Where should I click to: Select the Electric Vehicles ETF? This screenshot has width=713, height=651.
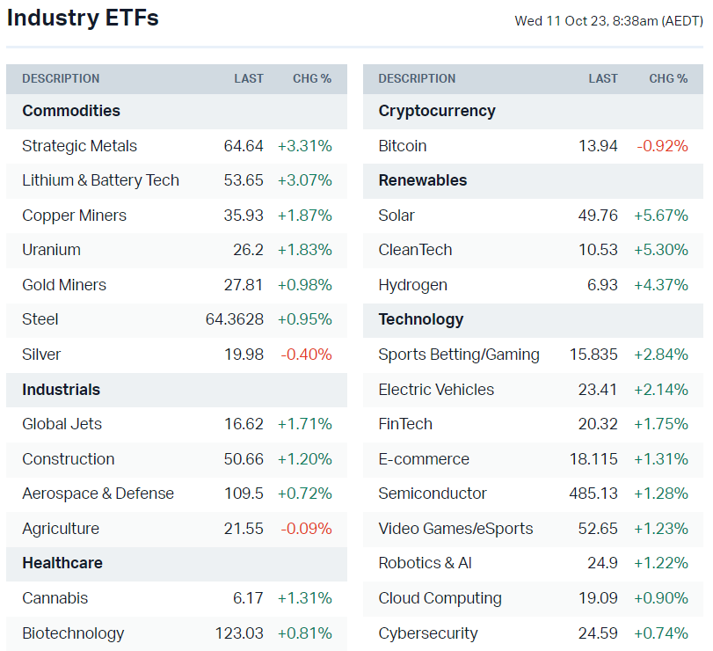click(x=436, y=390)
